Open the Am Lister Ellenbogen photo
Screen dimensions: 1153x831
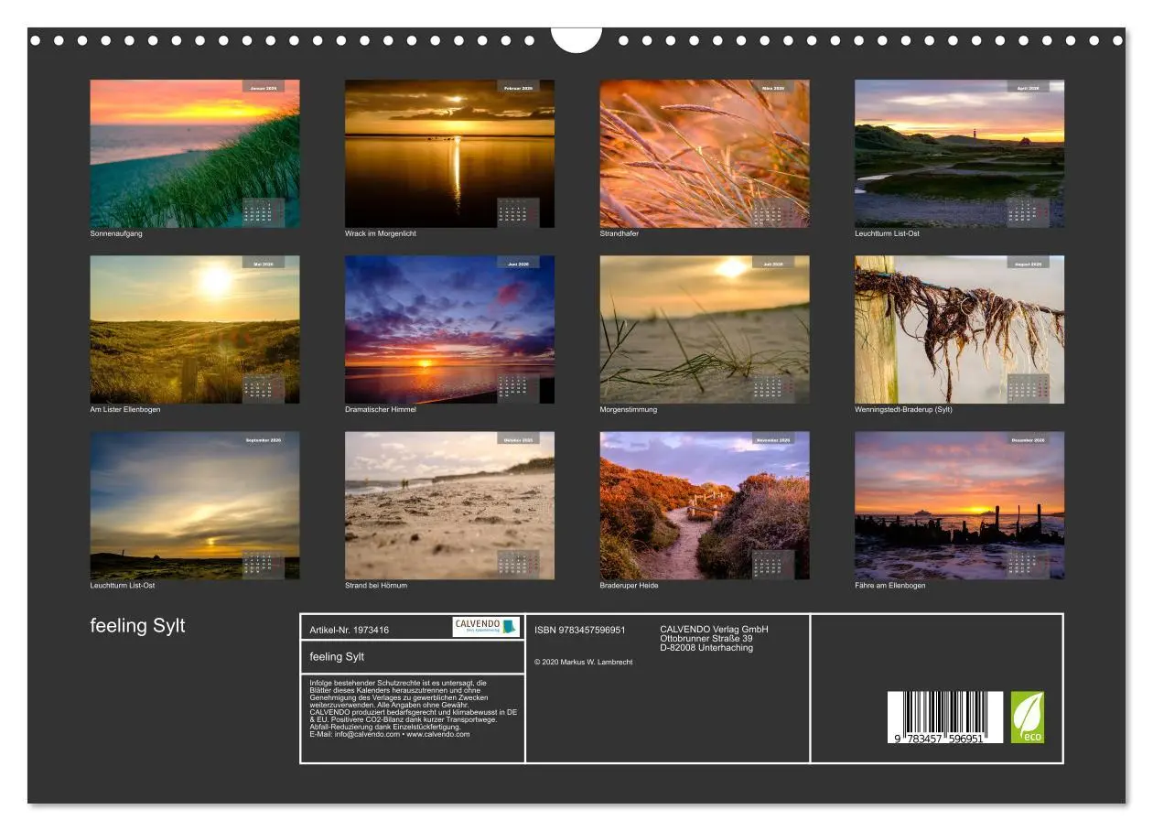pos(194,329)
